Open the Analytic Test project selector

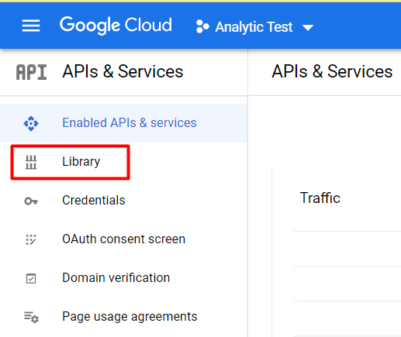[254, 26]
